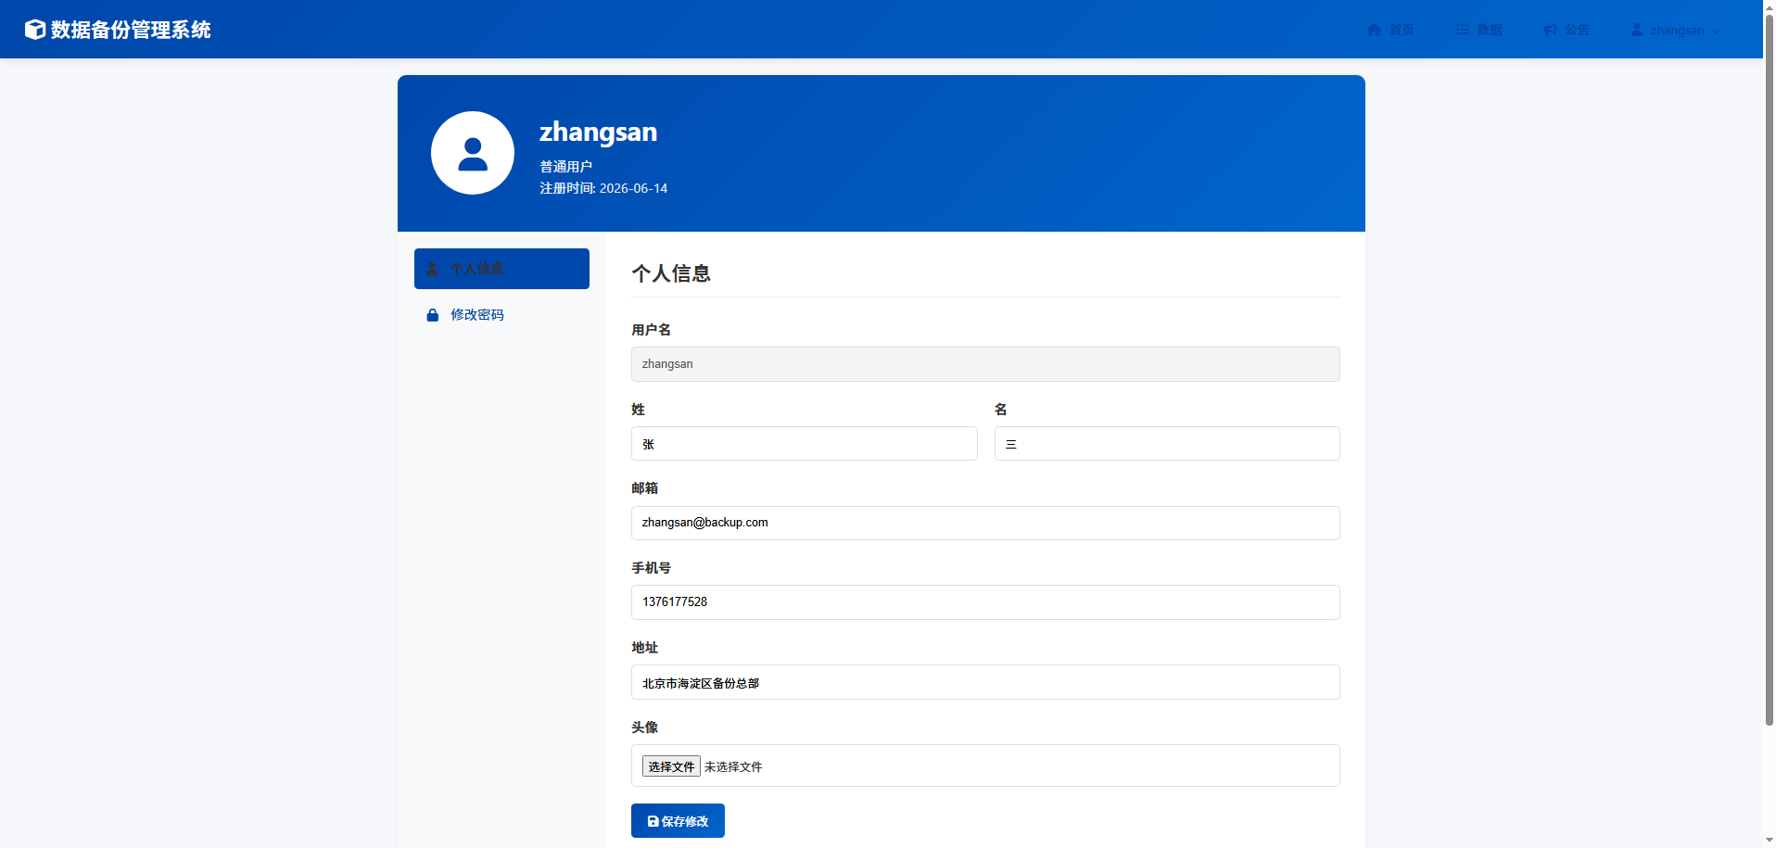Click the 普通用户 role text

pyautogui.click(x=565, y=167)
